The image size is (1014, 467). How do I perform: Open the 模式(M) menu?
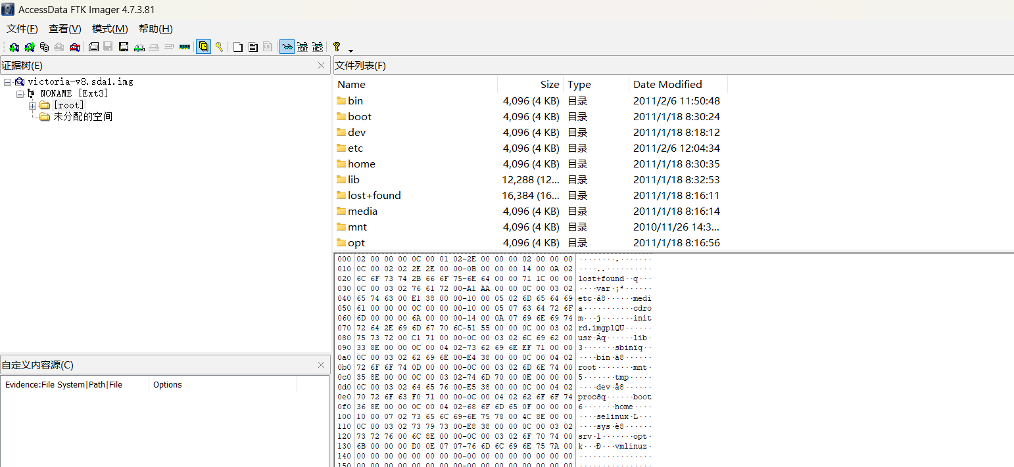tap(110, 29)
